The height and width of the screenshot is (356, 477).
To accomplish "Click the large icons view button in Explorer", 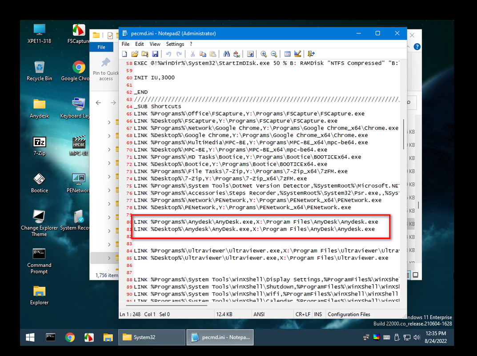I will click(x=415, y=275).
